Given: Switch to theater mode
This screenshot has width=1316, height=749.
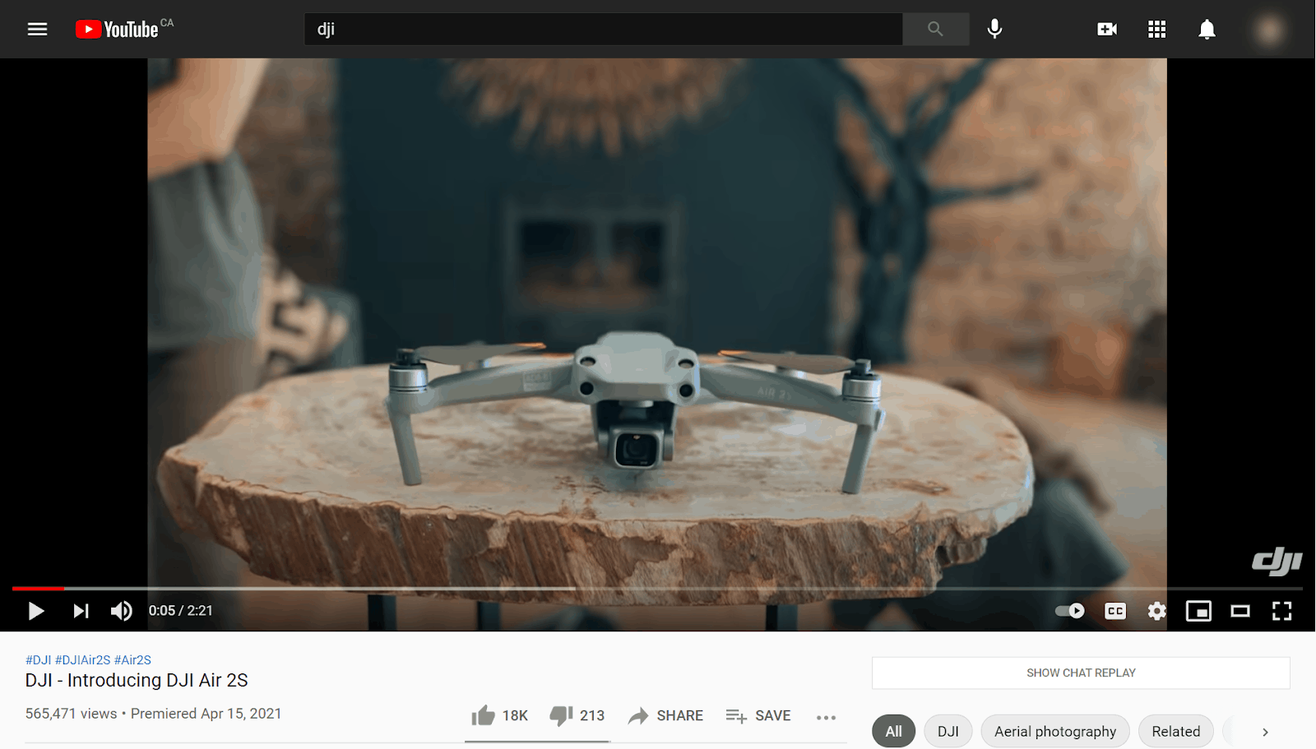Looking at the screenshot, I should click(x=1240, y=611).
